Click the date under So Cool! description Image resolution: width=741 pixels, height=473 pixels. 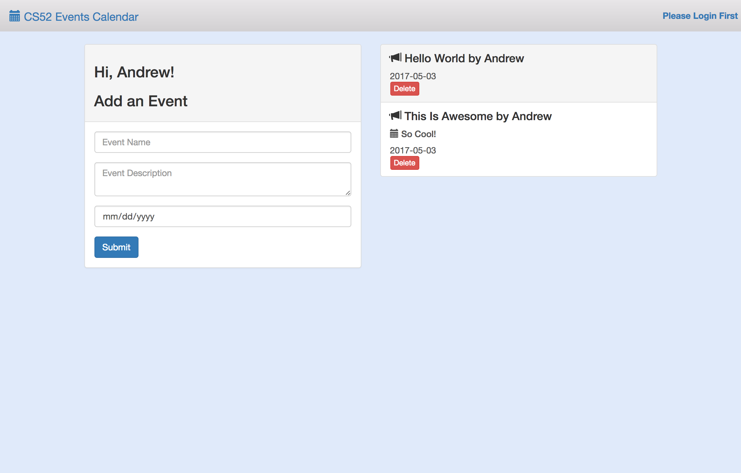[413, 150]
